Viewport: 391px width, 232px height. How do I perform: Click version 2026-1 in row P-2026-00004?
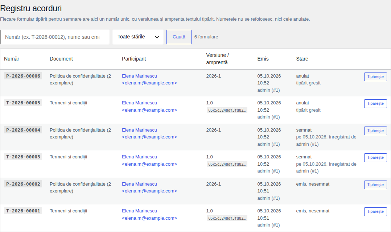click(213, 130)
